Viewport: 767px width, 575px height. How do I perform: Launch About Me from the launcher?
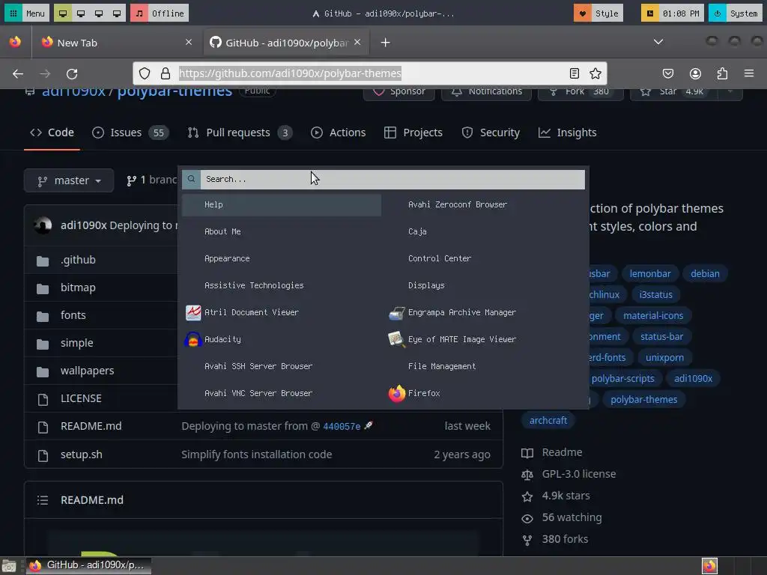282,232
